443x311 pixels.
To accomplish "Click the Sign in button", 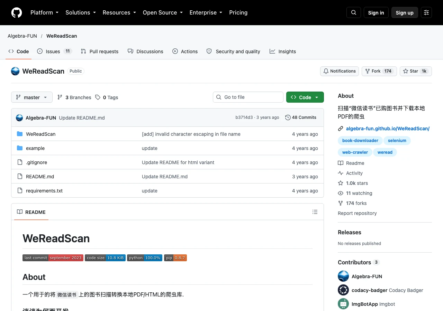I will point(376,12).
